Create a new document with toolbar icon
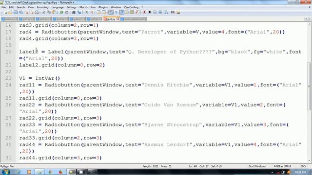312x175 pixels. 5,12
